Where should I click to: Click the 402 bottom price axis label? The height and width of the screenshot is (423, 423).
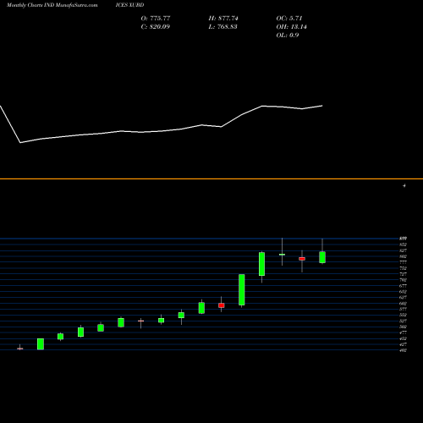click(x=403, y=350)
